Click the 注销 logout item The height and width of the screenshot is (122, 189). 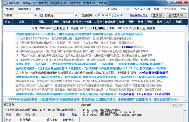click(x=183, y=9)
